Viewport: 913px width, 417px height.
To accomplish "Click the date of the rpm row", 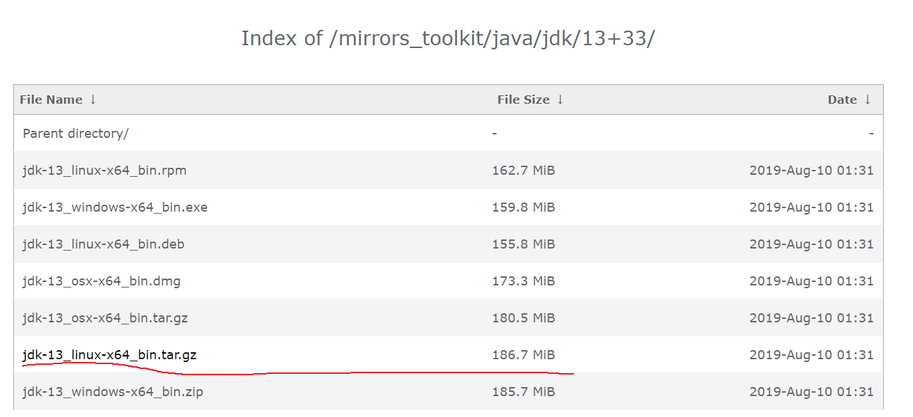I will tap(811, 170).
